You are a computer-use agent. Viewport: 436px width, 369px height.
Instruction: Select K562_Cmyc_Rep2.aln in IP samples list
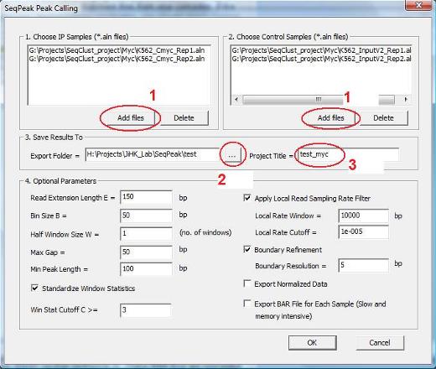(x=117, y=59)
